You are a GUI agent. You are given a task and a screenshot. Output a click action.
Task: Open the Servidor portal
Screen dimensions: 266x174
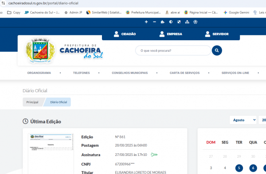pos(217,34)
